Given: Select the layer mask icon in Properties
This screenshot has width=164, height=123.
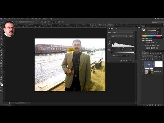Looking at the screenshot, I should (112, 29).
